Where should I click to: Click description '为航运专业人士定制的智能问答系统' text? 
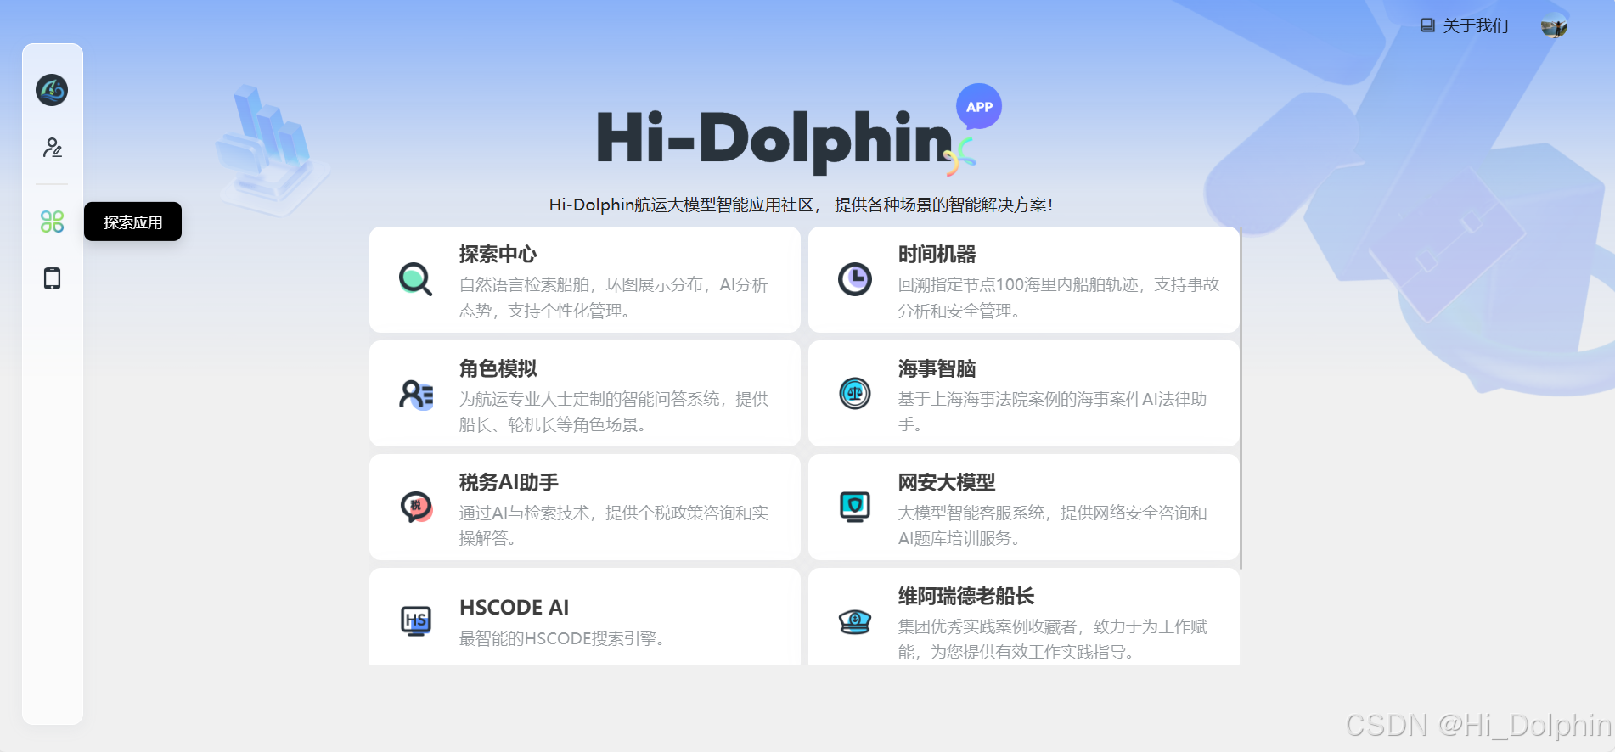[589, 399]
